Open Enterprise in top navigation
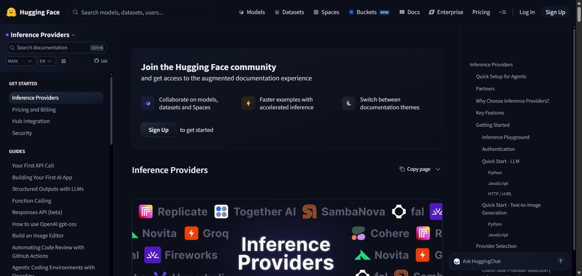The height and width of the screenshot is (276, 582). [x=446, y=12]
